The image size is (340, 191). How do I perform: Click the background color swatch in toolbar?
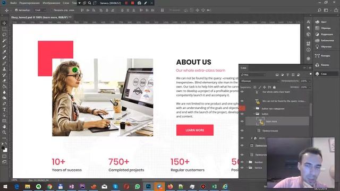(5, 150)
